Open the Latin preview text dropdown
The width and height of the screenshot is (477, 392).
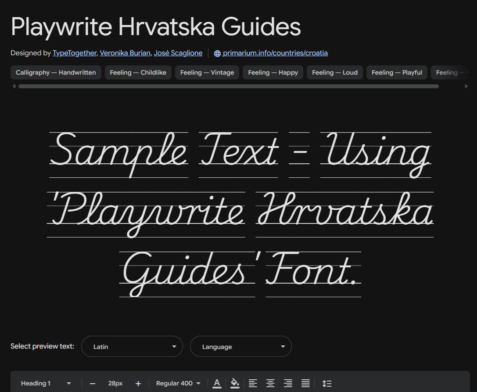pyautogui.click(x=132, y=346)
